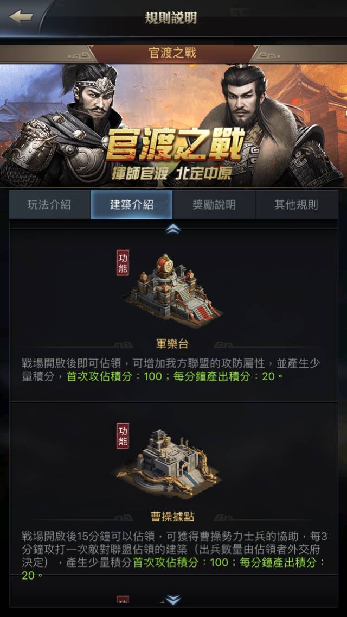Tap the 官渡之戰 banner artwork
This screenshot has width=347, height=617.
173,125
